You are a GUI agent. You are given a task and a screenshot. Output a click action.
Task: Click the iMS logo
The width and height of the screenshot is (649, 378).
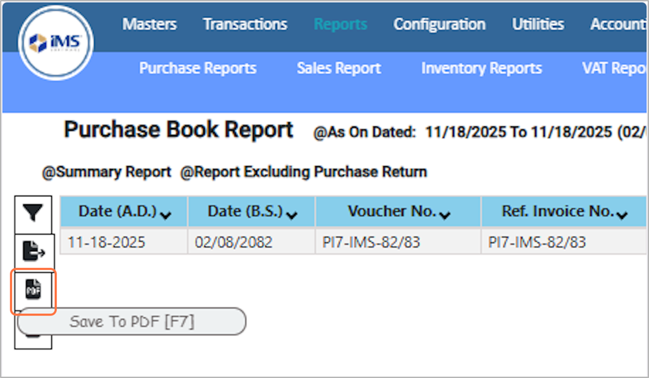(55, 43)
